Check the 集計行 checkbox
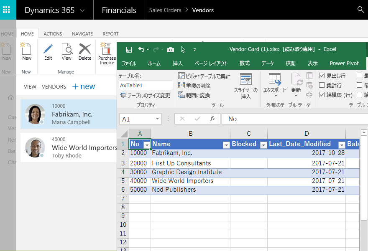The height and width of the screenshot is (251, 368). pyautogui.click(x=322, y=85)
